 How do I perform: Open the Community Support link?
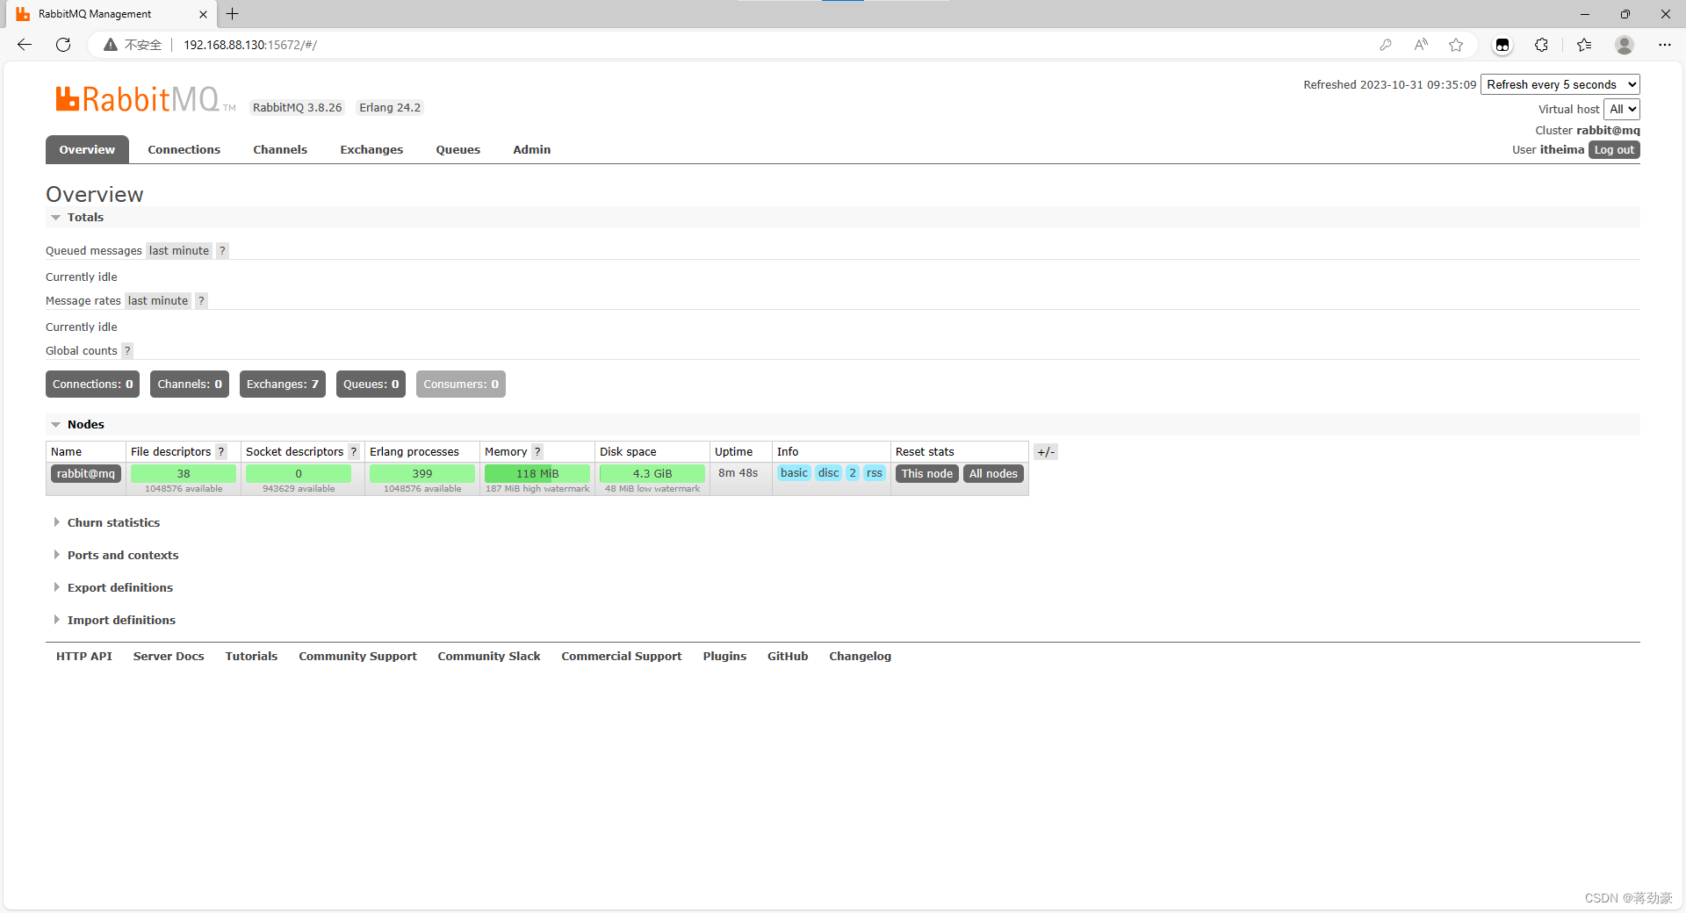(x=357, y=657)
